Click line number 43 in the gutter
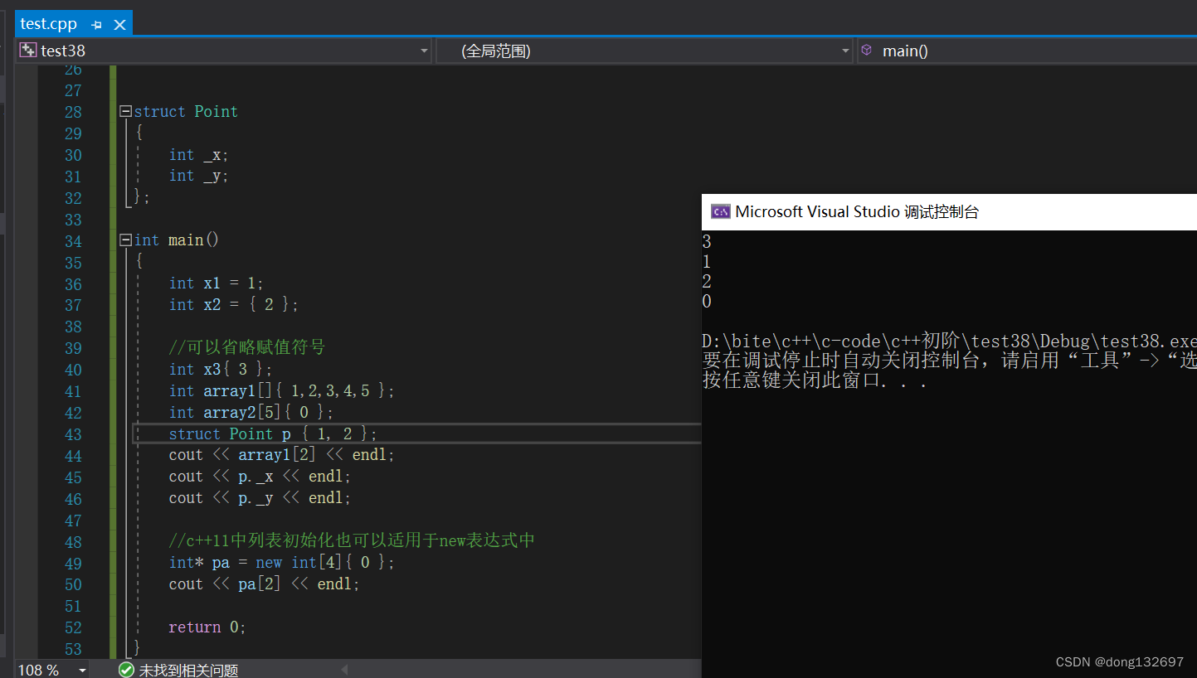Viewport: 1197px width, 678px height. tap(73, 434)
